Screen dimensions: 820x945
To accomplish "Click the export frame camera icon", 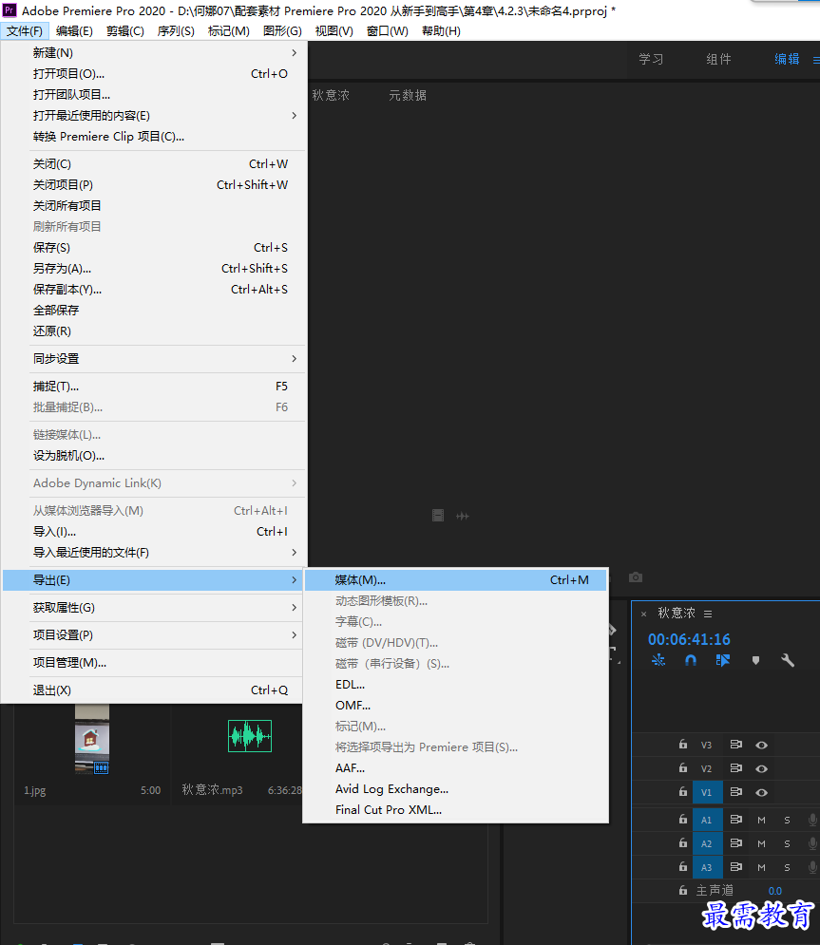I will 636,577.
